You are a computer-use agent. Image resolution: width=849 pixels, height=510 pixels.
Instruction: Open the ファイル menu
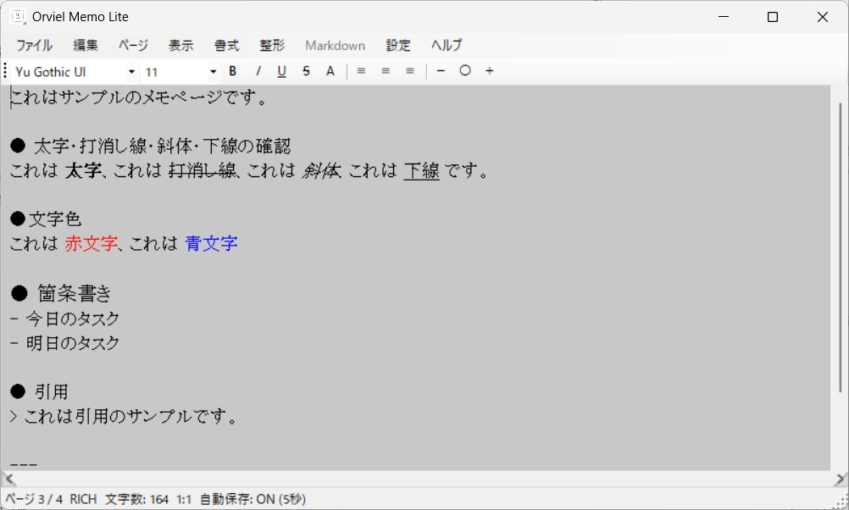(x=34, y=46)
